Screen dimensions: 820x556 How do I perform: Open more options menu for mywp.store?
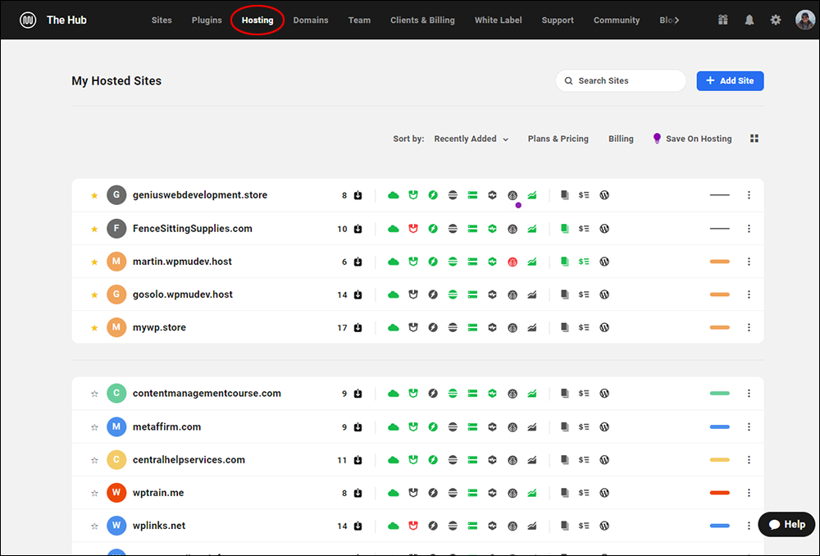click(x=749, y=327)
